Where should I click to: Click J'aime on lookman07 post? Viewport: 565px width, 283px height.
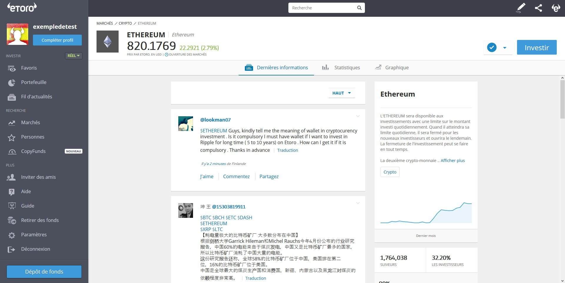[207, 176]
